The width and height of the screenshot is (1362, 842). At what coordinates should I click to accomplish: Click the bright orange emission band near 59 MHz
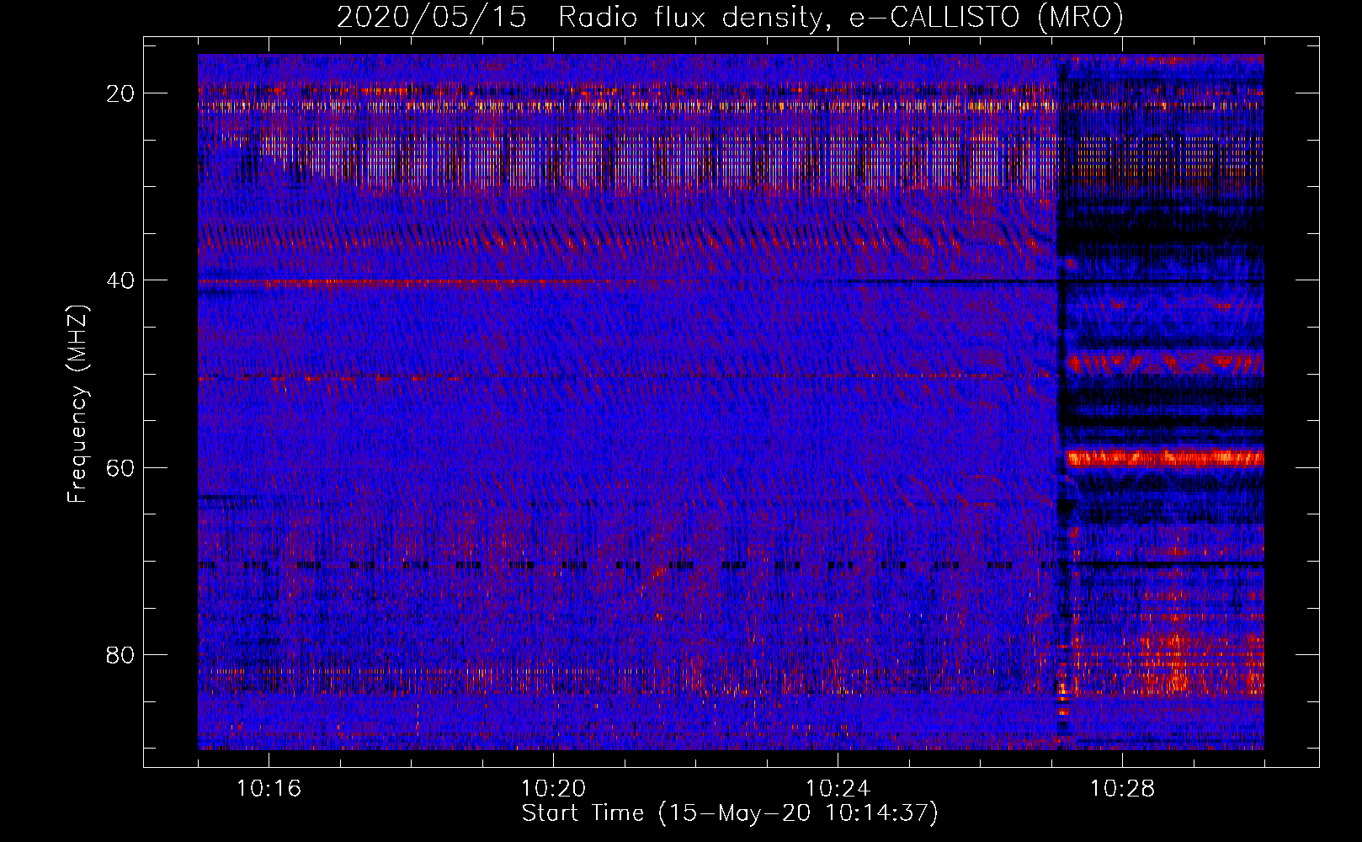[1164, 458]
